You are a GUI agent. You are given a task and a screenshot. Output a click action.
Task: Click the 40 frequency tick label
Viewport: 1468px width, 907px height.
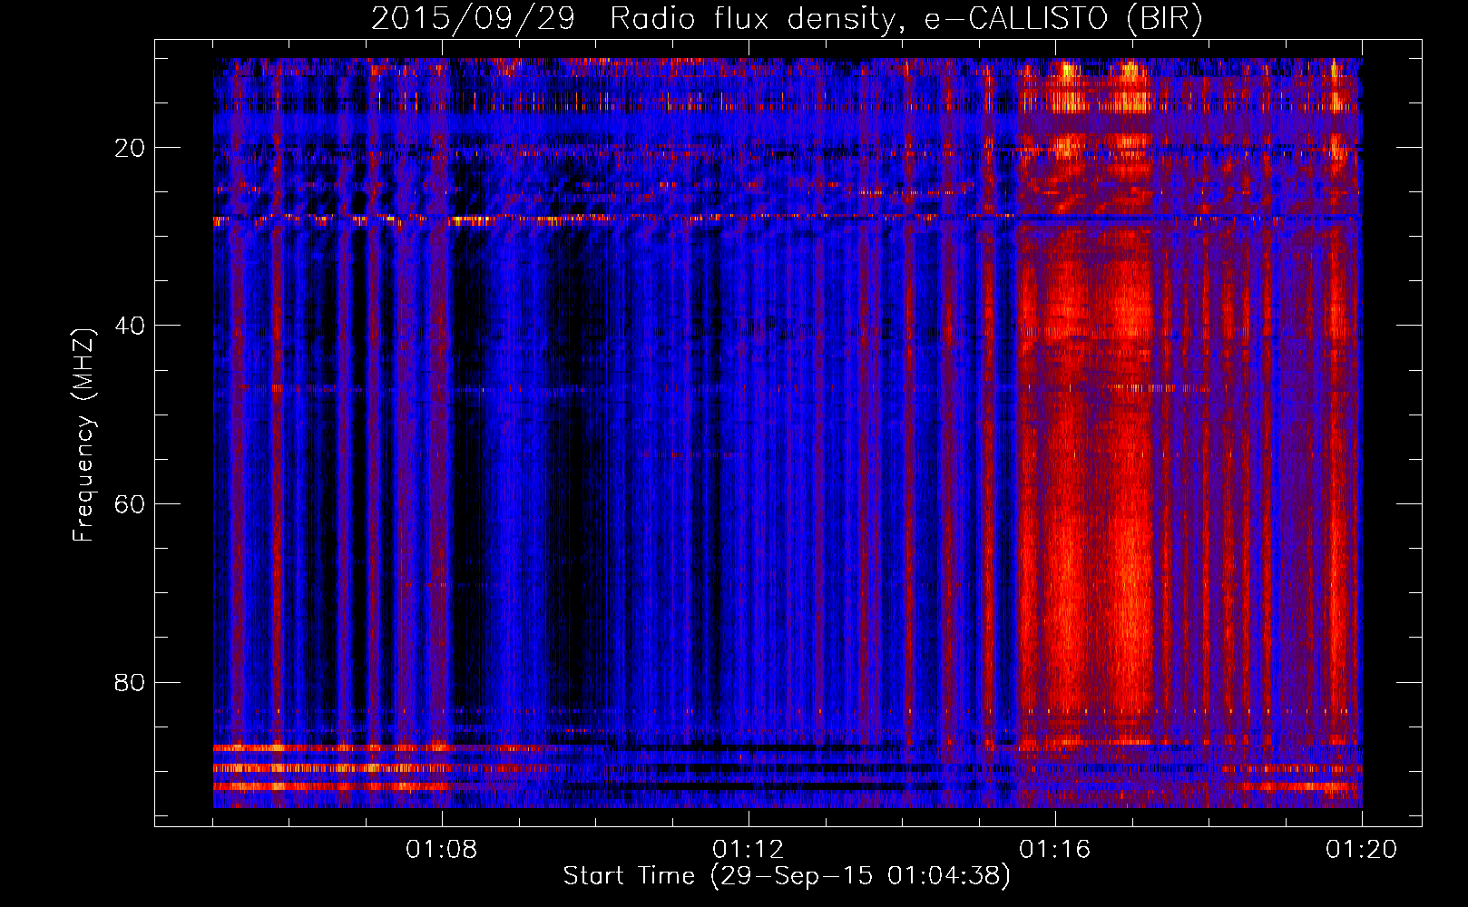(131, 326)
